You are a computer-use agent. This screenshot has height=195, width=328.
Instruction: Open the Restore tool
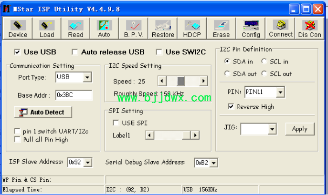pyautogui.click(x=163, y=29)
